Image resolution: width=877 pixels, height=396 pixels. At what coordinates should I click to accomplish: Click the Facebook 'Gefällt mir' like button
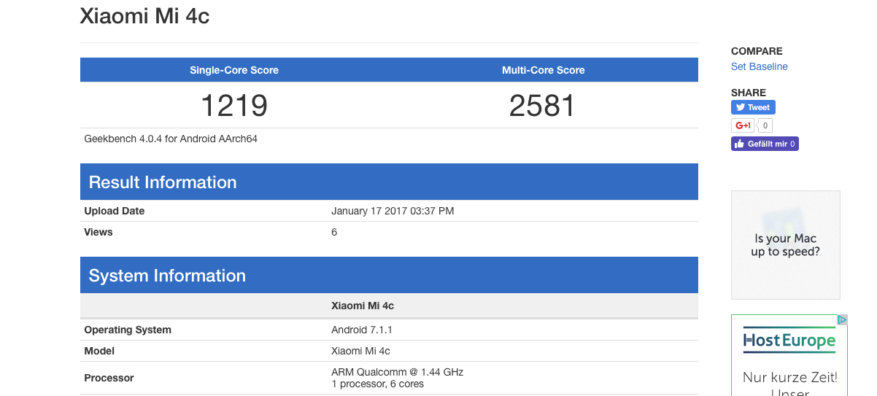pyautogui.click(x=765, y=144)
